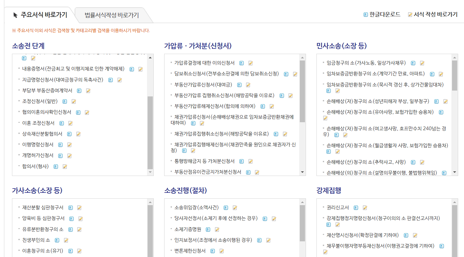Download Hangul file for 개명허가신청서

[61, 156]
